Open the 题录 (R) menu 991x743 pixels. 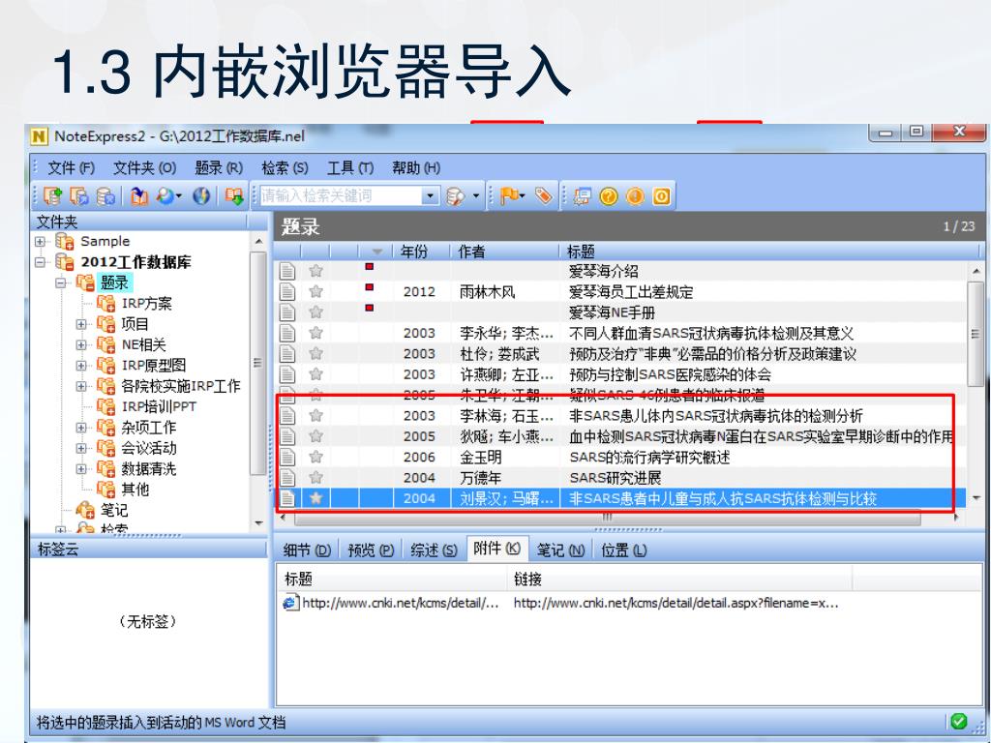[x=219, y=167]
